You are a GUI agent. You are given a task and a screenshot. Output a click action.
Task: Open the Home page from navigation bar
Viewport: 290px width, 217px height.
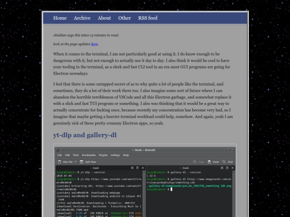[60, 18]
